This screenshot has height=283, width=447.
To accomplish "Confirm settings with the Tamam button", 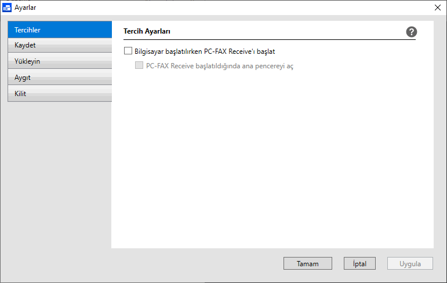I will (x=308, y=263).
